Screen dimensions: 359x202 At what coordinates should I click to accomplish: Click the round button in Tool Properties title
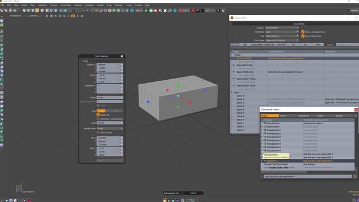[122, 56]
